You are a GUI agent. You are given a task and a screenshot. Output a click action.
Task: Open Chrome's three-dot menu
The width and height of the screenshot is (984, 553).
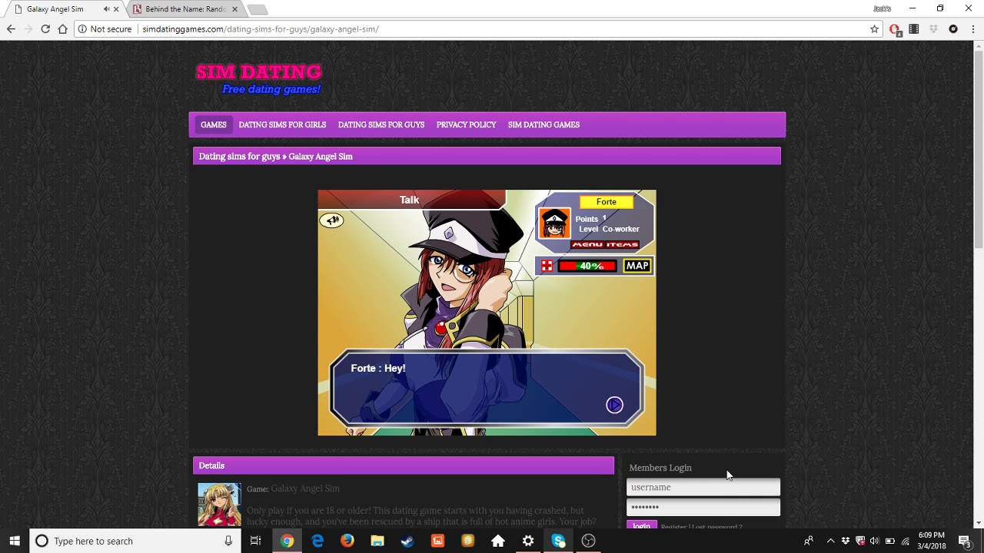972,29
